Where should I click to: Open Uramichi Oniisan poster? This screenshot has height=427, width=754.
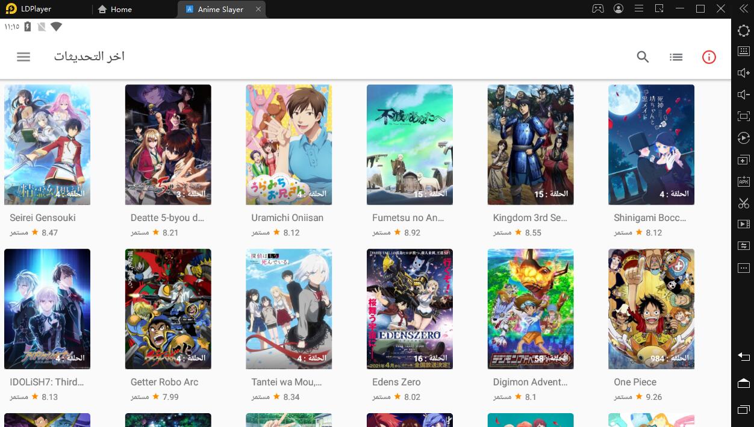coord(288,145)
